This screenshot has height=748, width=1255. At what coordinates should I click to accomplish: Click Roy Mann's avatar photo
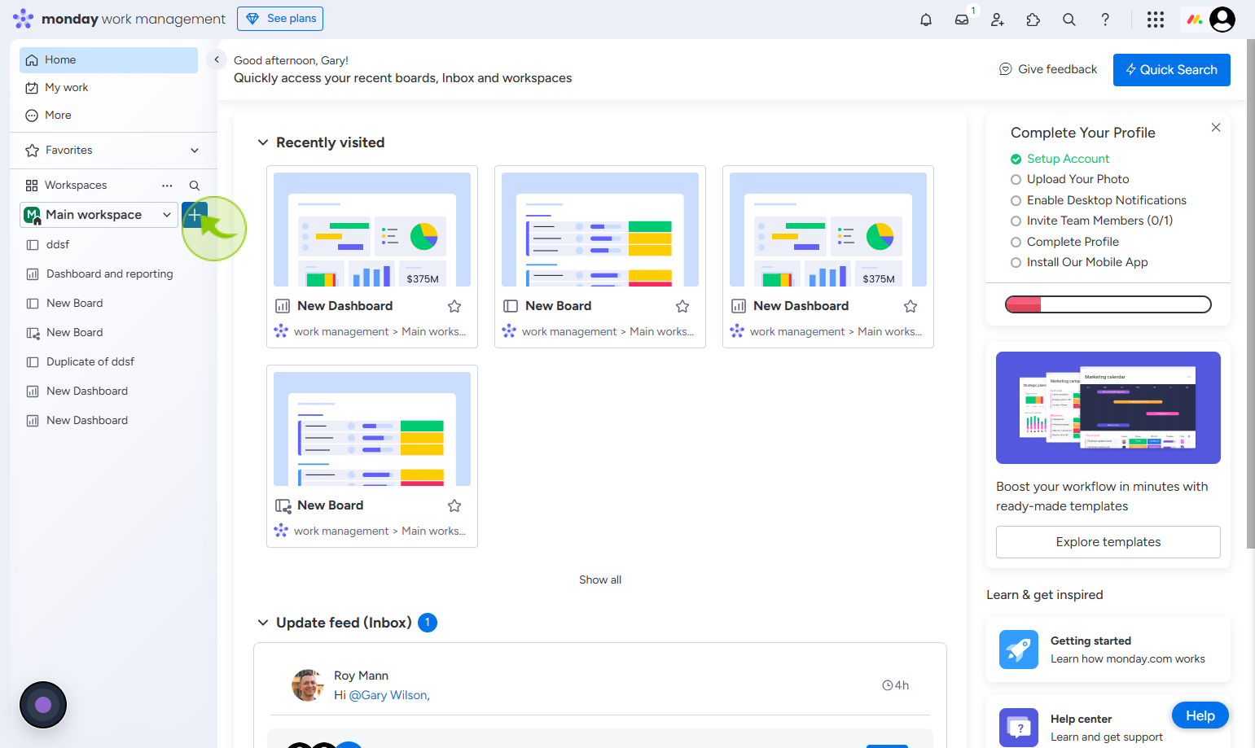tap(308, 685)
